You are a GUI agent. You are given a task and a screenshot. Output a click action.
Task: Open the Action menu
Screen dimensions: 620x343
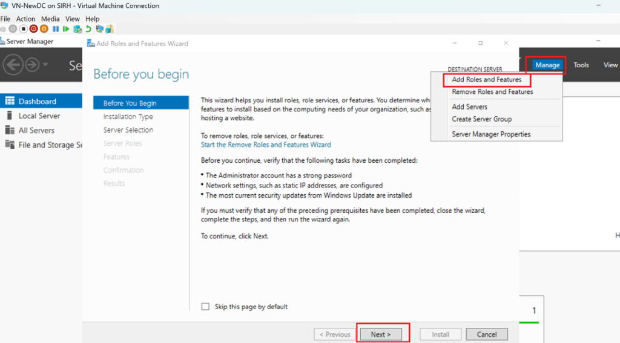pos(25,19)
